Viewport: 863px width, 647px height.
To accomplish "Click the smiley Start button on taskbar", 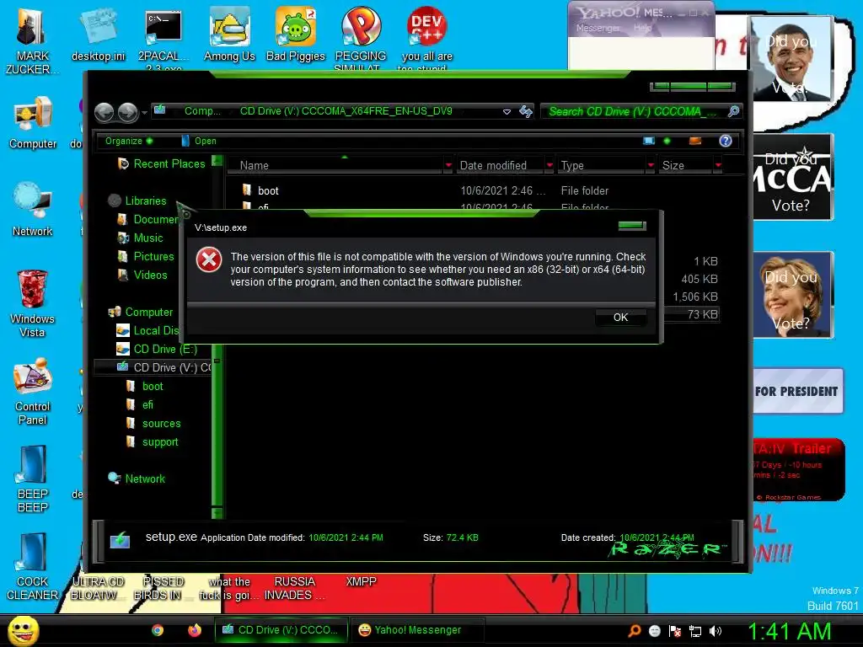I will (23, 631).
